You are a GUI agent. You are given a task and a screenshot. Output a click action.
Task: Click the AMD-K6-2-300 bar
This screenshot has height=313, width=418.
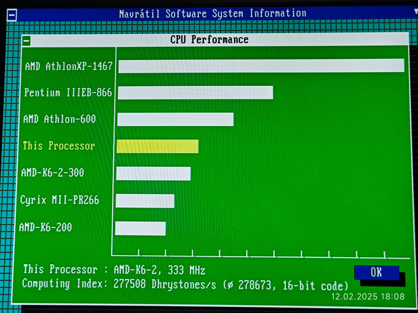(153, 174)
